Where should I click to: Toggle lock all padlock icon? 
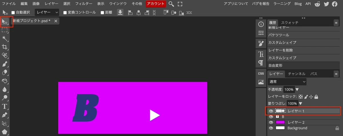316,97
